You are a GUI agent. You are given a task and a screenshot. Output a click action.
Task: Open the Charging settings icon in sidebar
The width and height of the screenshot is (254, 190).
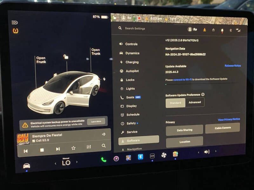(121, 62)
